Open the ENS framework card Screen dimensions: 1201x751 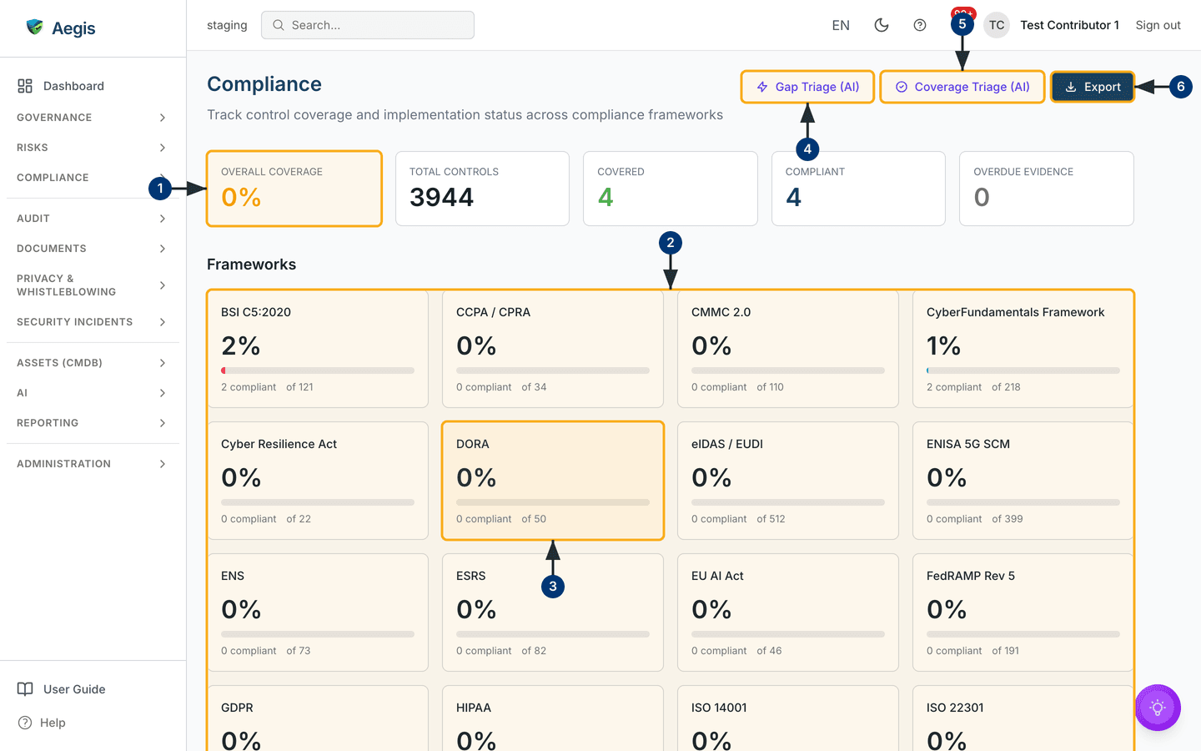(318, 612)
